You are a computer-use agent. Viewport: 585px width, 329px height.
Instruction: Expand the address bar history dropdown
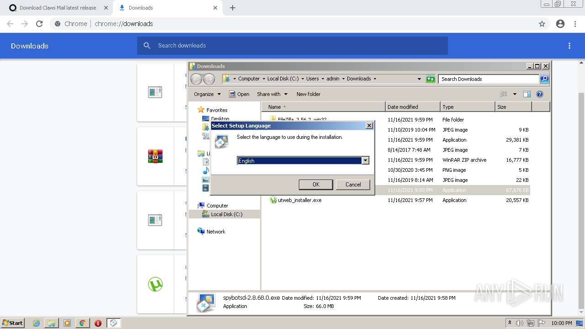[x=419, y=79]
